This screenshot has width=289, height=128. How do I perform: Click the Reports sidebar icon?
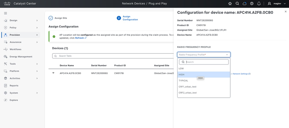[x=5, y=86]
